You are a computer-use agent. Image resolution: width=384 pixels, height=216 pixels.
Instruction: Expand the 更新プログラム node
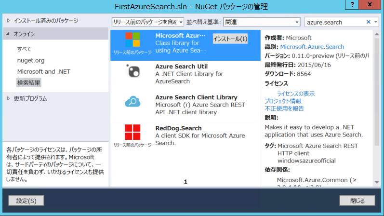(x=8, y=98)
